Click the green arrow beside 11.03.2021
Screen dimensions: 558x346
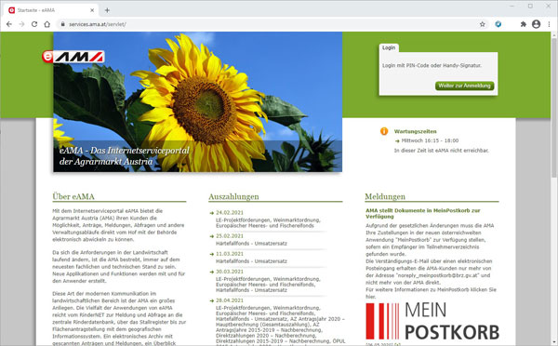coord(212,254)
